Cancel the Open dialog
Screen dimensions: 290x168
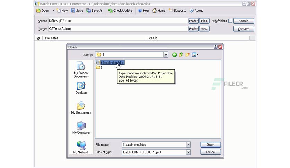[211, 152]
